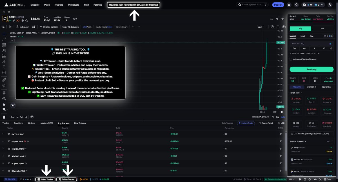
Task: Enable Advanced Trading Strategy checkbox
Action: [291, 59]
